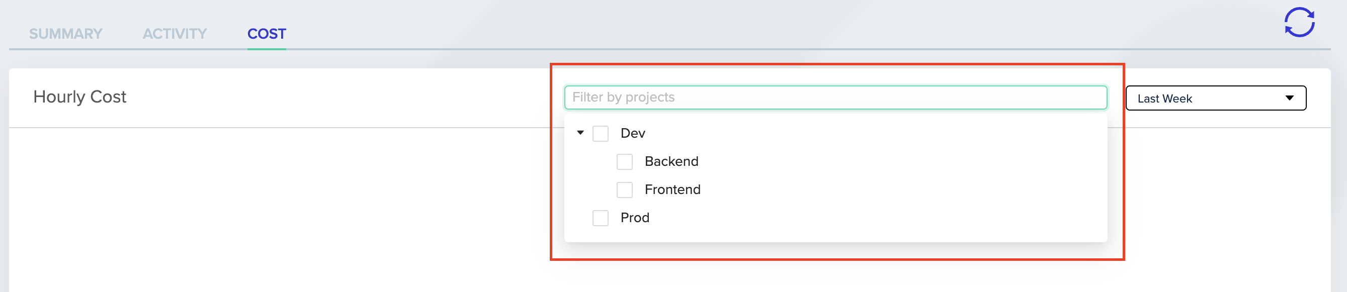Expand the Dev disclosure triangle
Viewport: 1347px width, 292px height.
[579, 133]
